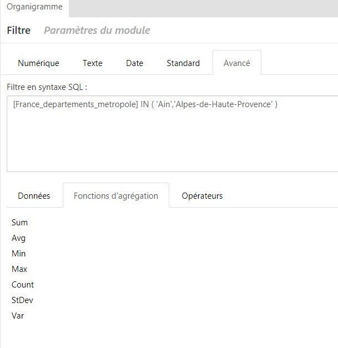Open the Date filter tab
This screenshot has height=348, width=338.
coord(134,63)
